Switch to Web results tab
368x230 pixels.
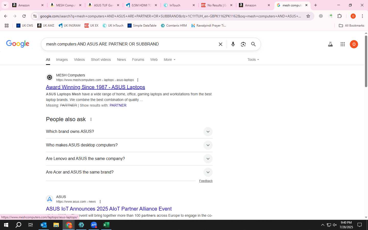154,60
